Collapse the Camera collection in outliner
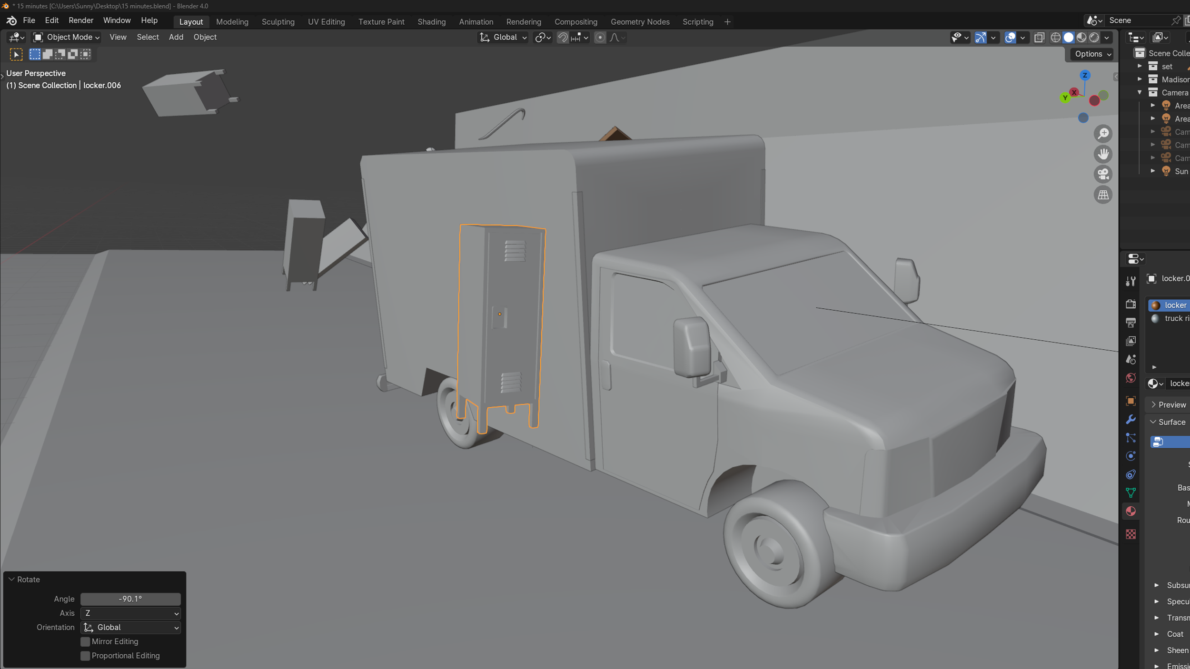The height and width of the screenshot is (669, 1190). point(1140,92)
